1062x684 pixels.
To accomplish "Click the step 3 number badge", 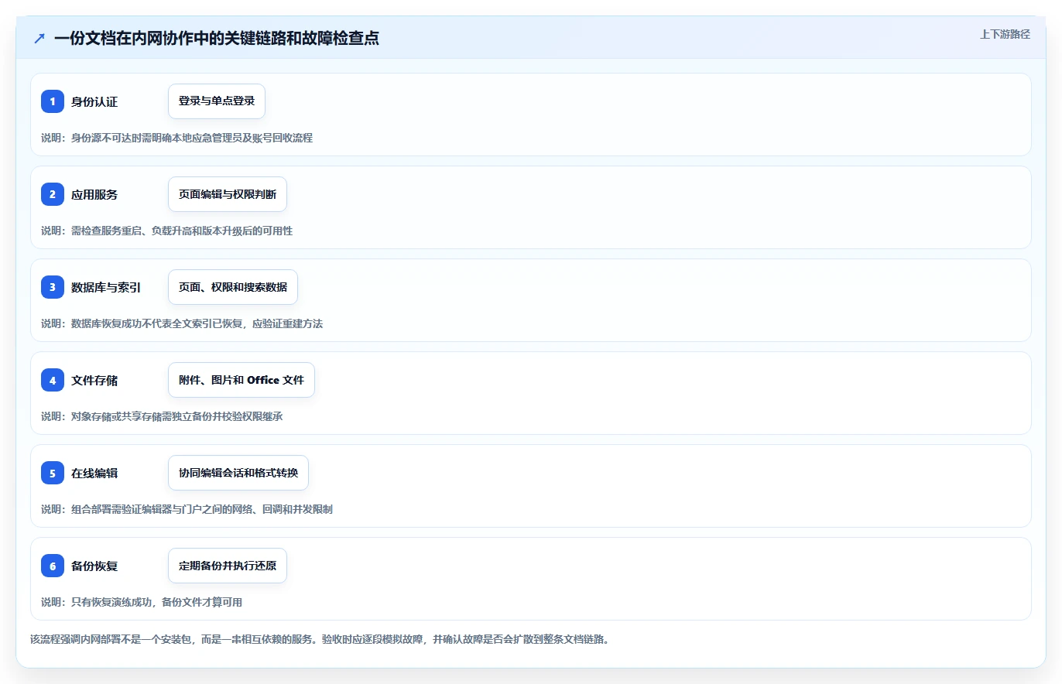I will [53, 287].
